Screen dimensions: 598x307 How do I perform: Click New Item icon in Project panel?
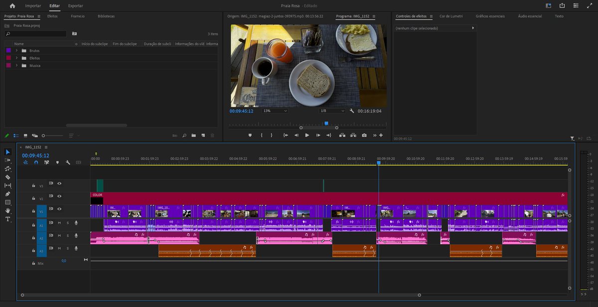point(203,135)
